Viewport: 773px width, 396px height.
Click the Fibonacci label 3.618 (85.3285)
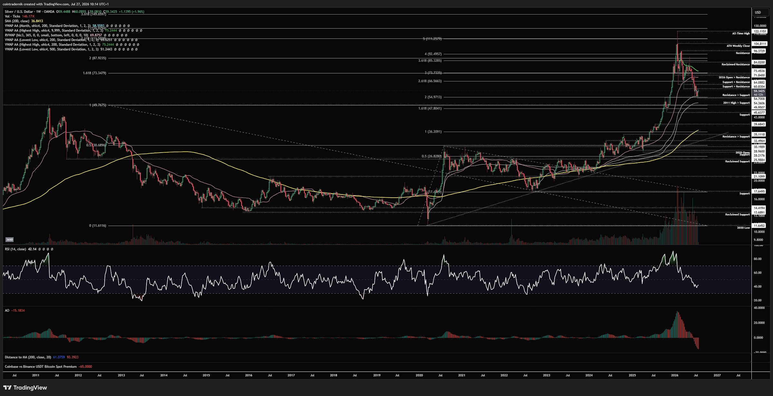[x=430, y=61]
